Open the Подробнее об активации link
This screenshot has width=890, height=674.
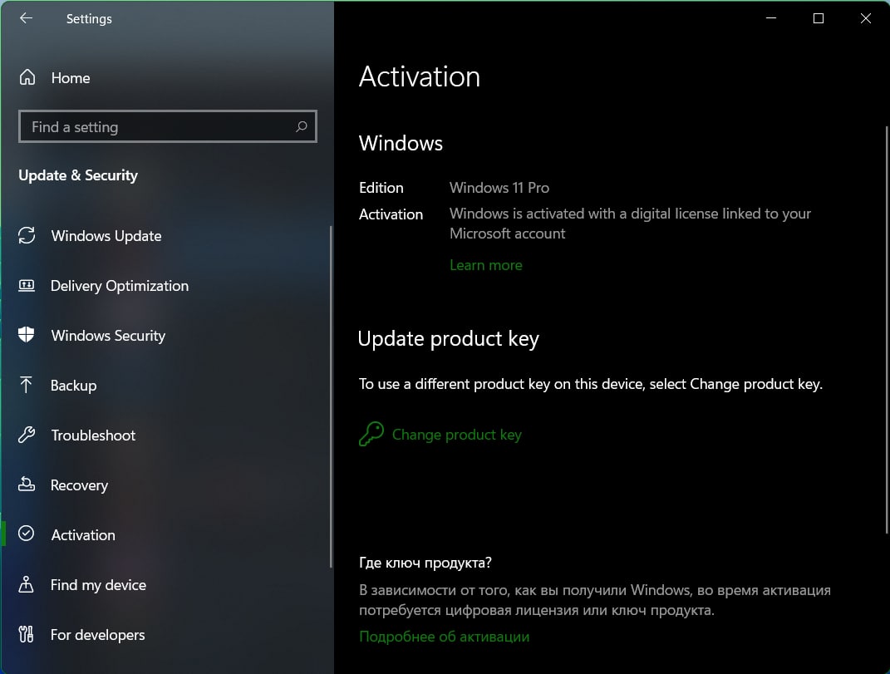coord(445,637)
